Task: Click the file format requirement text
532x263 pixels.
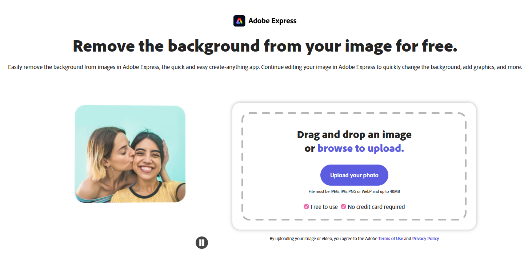Action: 354,191
